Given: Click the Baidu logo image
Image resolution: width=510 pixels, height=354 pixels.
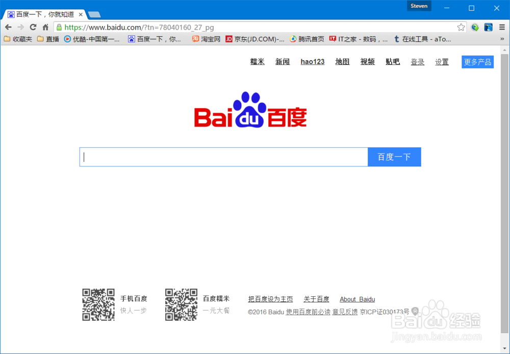Looking at the screenshot, I should coord(250,110).
